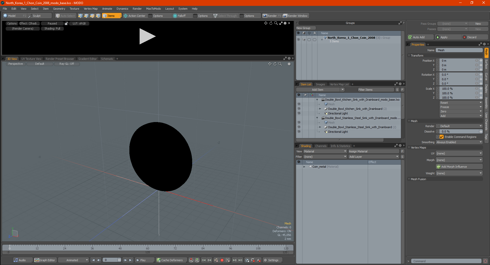Image resolution: width=490 pixels, height=265 pixels.
Task: Toggle Action Center Options checkbox
Action: 150,16
